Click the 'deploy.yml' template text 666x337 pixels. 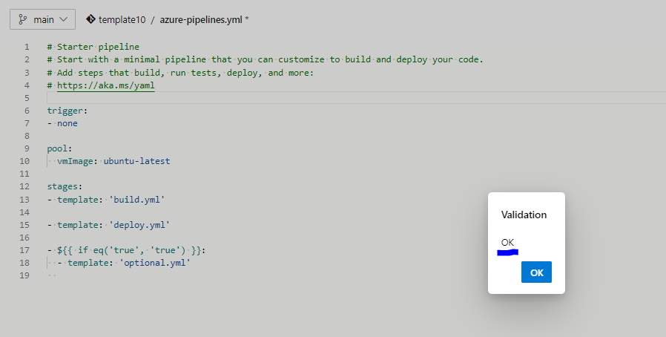click(139, 225)
